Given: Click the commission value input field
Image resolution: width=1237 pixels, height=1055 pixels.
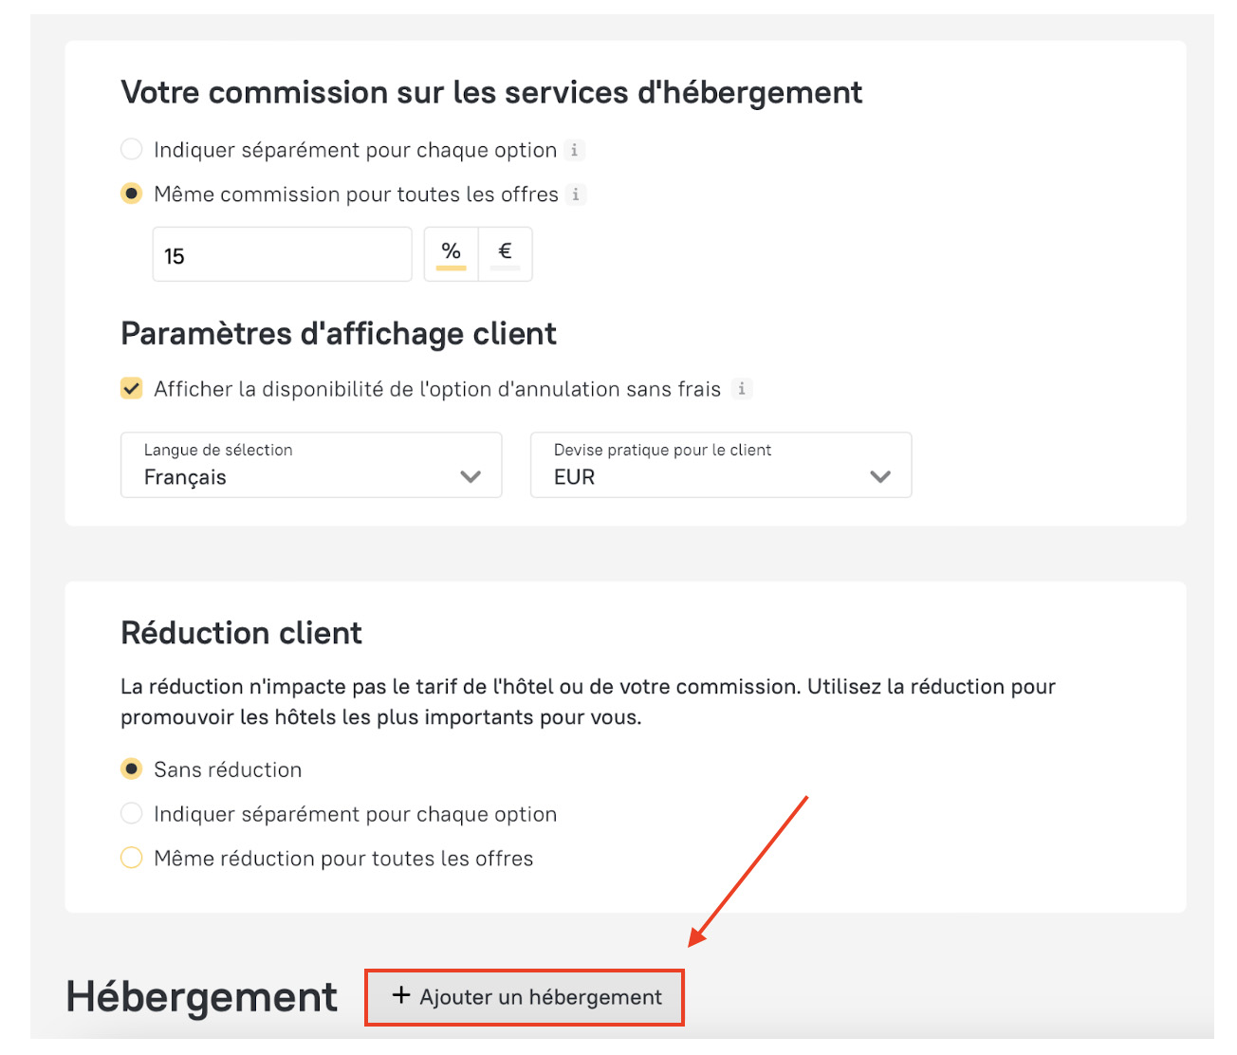Looking at the screenshot, I should pyautogui.click(x=282, y=255).
